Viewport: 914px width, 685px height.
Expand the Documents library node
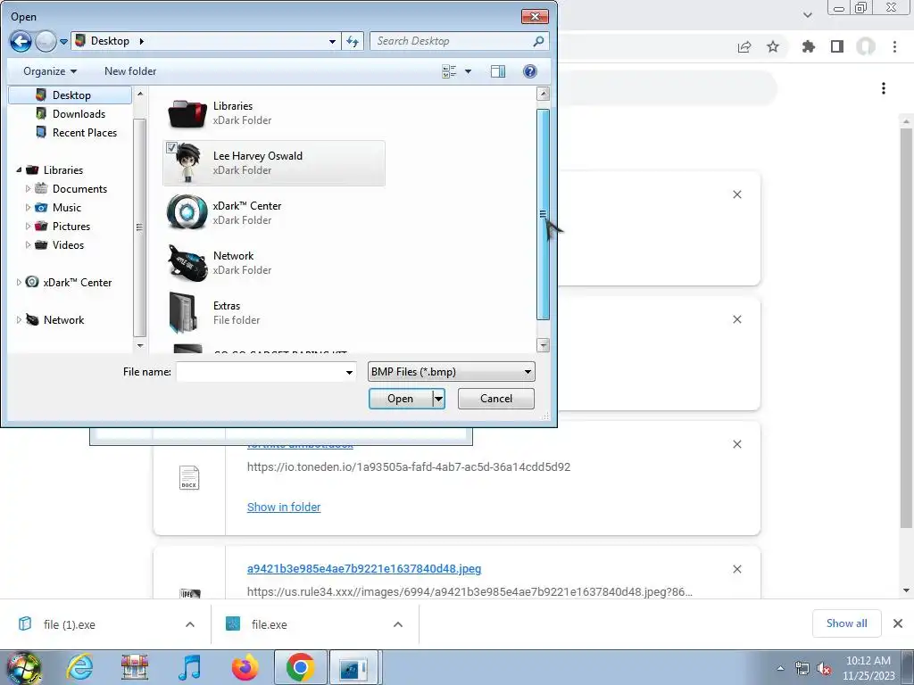28,189
